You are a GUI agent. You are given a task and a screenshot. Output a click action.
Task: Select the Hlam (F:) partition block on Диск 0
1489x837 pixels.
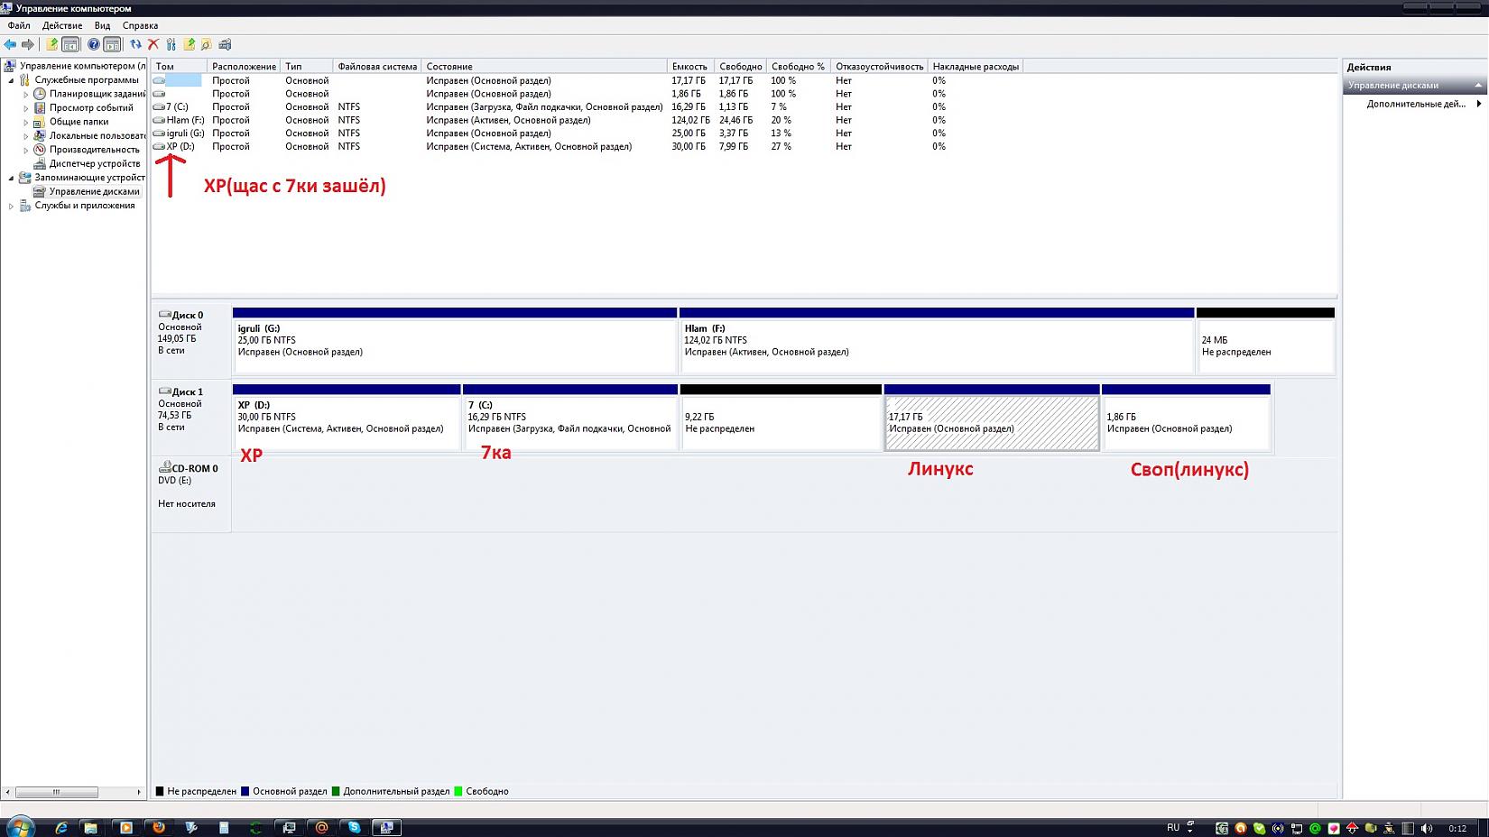tap(937, 341)
